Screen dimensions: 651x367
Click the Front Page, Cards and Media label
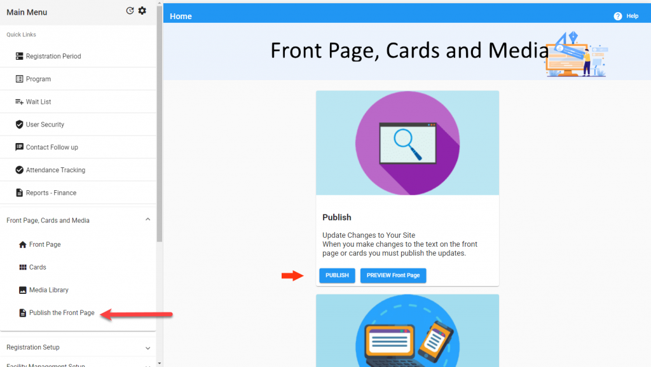(x=48, y=221)
